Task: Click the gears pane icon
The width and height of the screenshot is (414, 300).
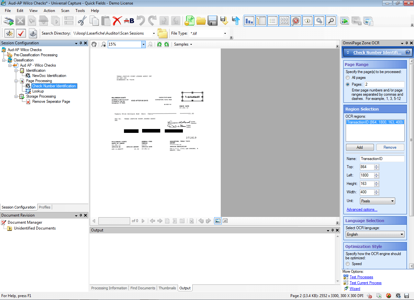Action: (x=319, y=21)
